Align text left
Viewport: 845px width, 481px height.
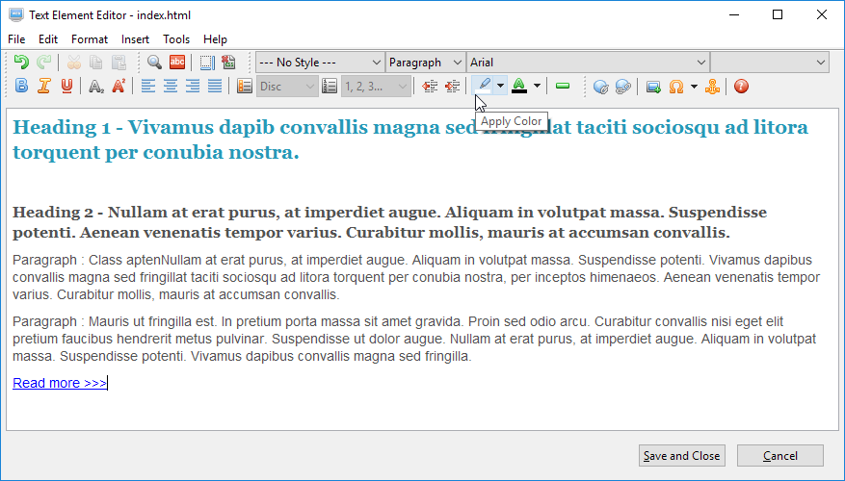coord(148,86)
